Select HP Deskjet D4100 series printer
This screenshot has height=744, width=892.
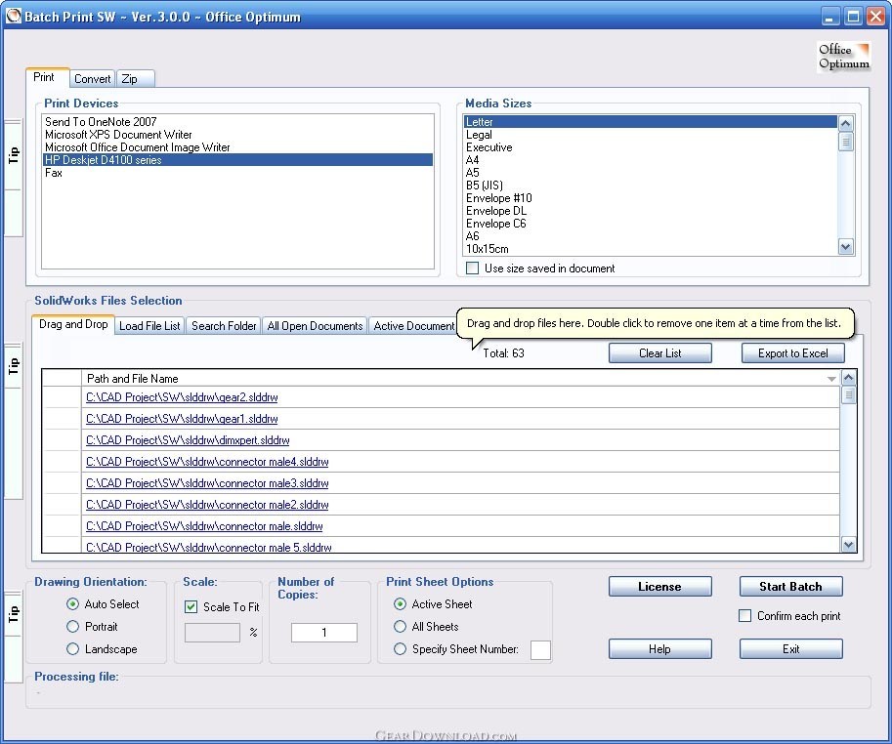tap(237, 160)
